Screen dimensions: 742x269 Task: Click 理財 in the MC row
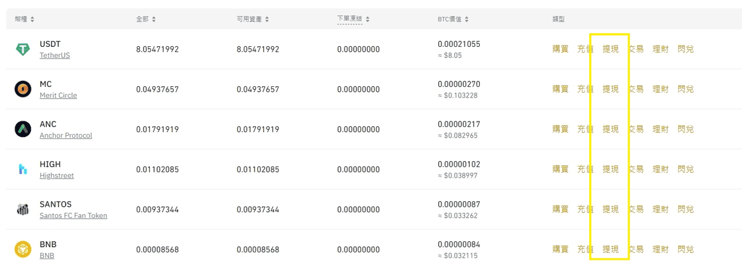tap(660, 89)
